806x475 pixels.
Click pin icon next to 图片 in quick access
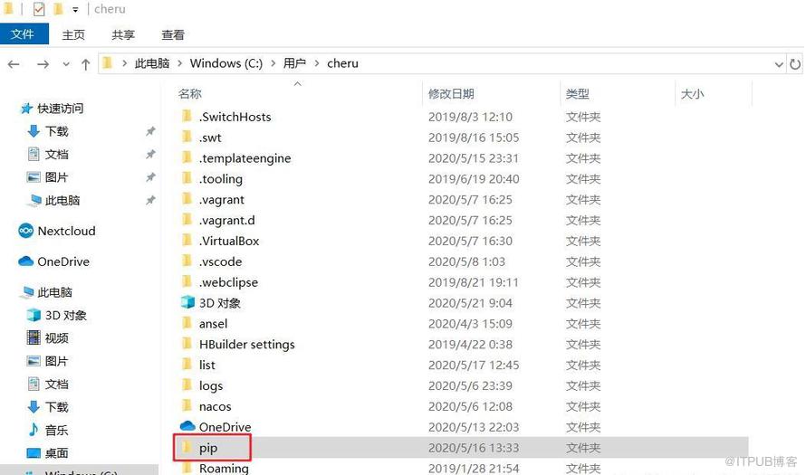tap(150, 177)
